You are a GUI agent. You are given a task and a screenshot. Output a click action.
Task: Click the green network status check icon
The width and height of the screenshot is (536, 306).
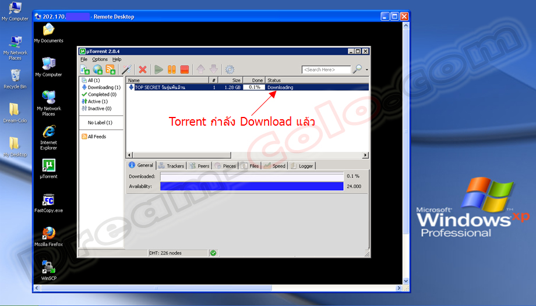[213, 253]
